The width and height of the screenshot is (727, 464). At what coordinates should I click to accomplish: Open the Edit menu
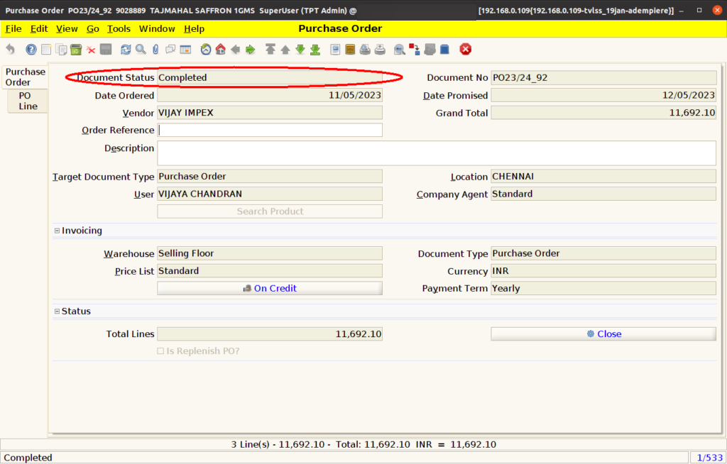tap(39, 29)
